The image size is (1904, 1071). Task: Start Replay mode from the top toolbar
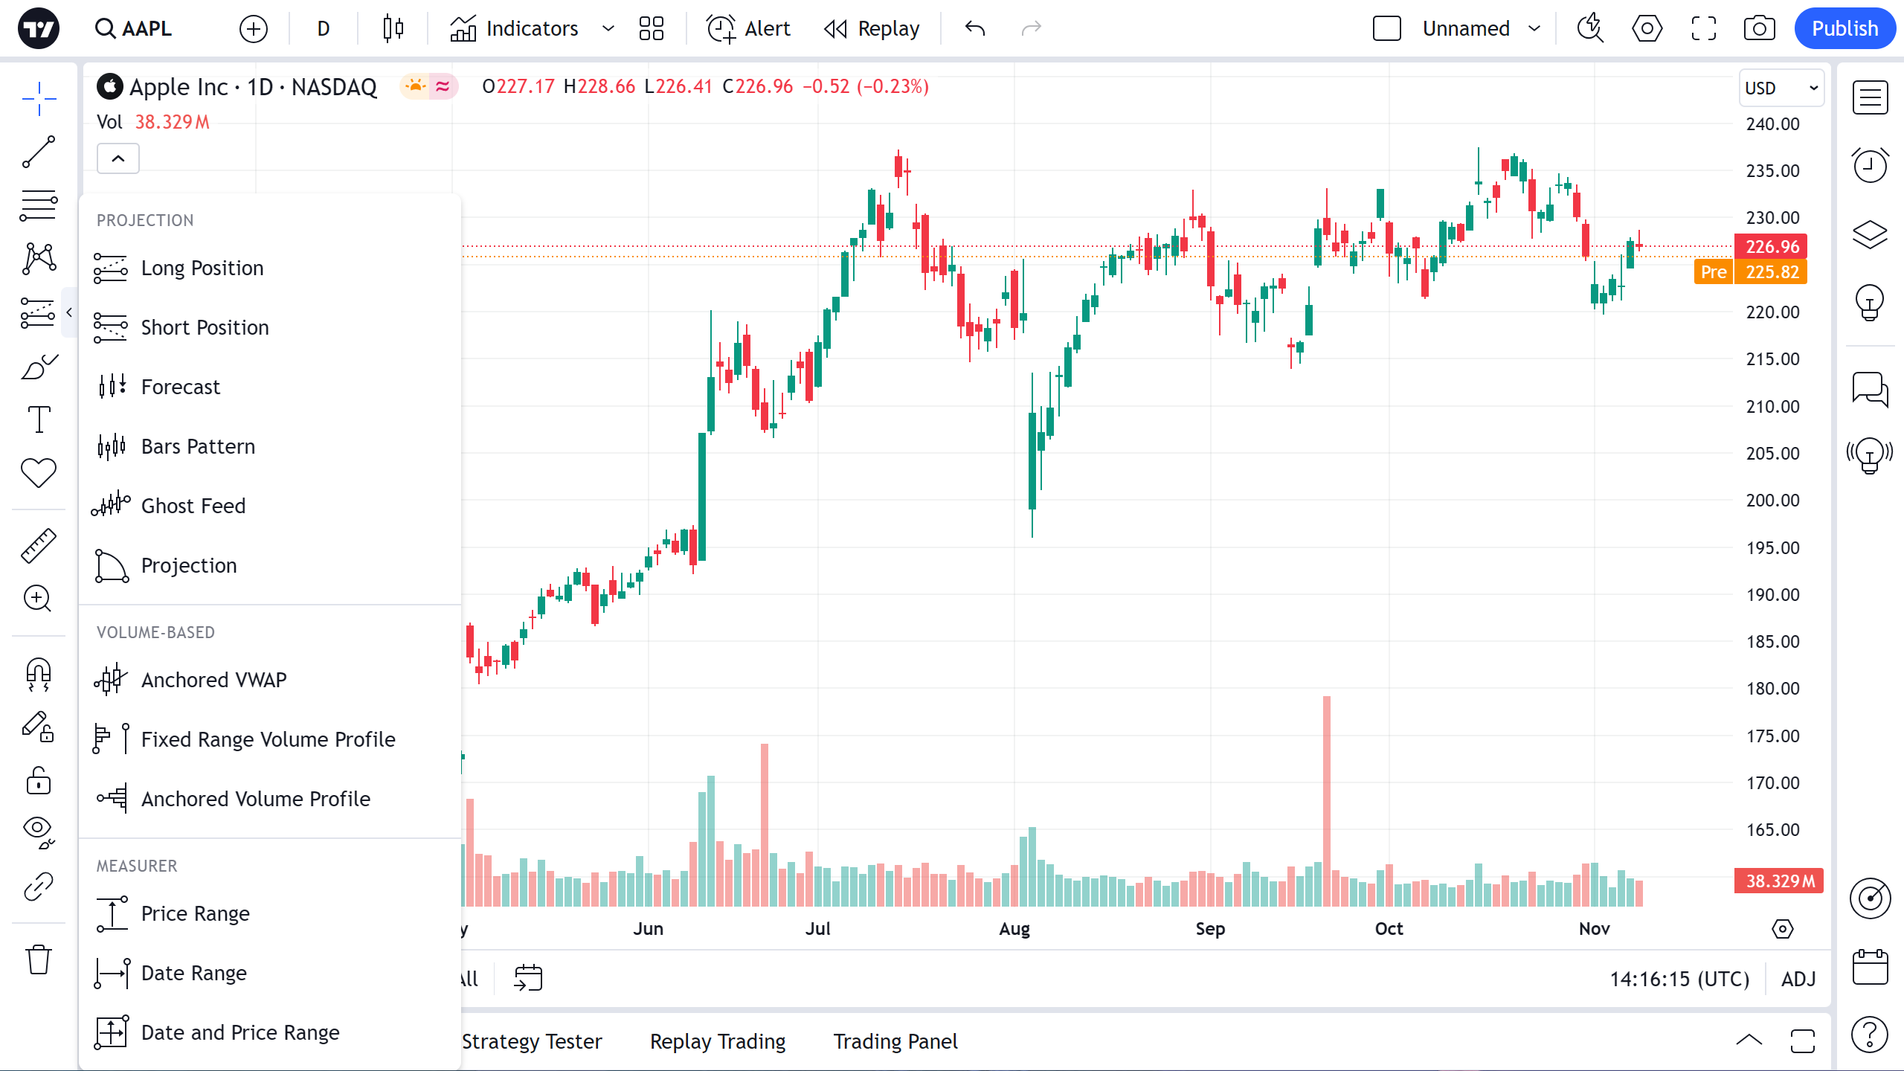pos(872,28)
